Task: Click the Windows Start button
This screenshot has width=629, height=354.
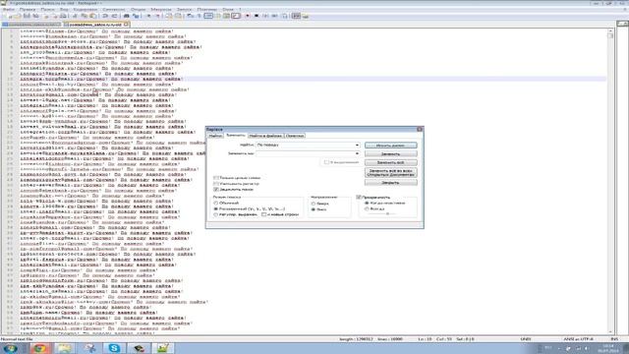Action: (x=10, y=348)
